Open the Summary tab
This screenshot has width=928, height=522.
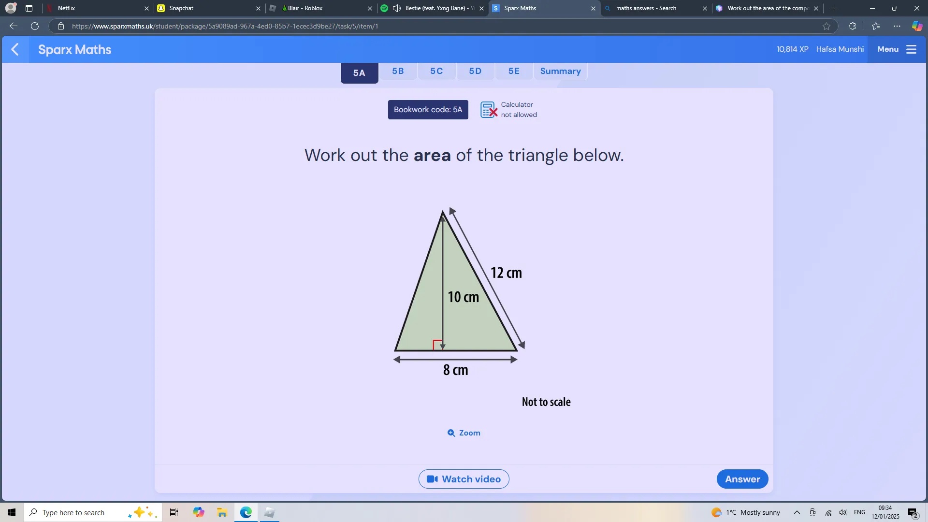[x=560, y=71]
